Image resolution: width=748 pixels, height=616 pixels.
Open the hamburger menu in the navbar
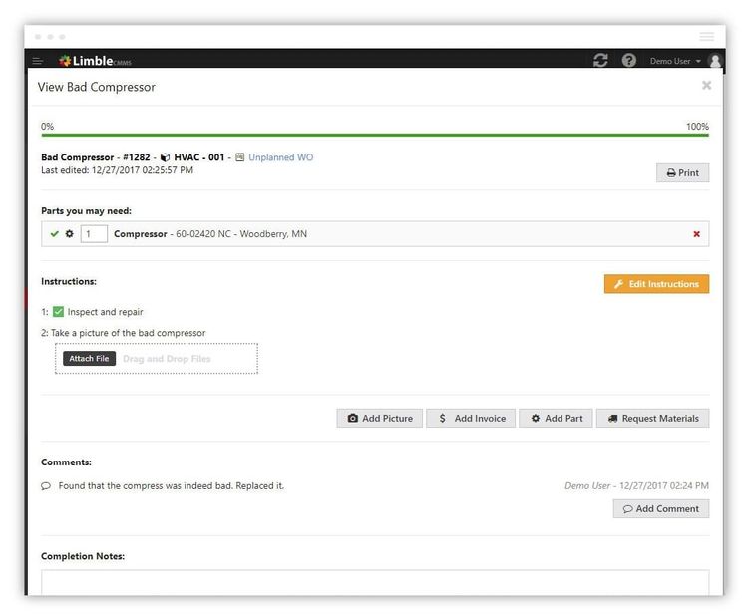38,61
